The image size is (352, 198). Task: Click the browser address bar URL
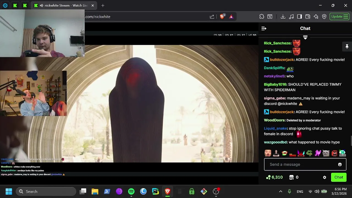(x=98, y=16)
